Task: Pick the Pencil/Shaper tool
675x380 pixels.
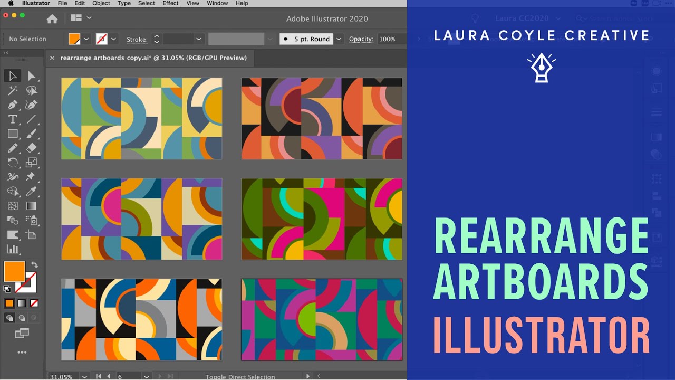Action: coord(13,148)
